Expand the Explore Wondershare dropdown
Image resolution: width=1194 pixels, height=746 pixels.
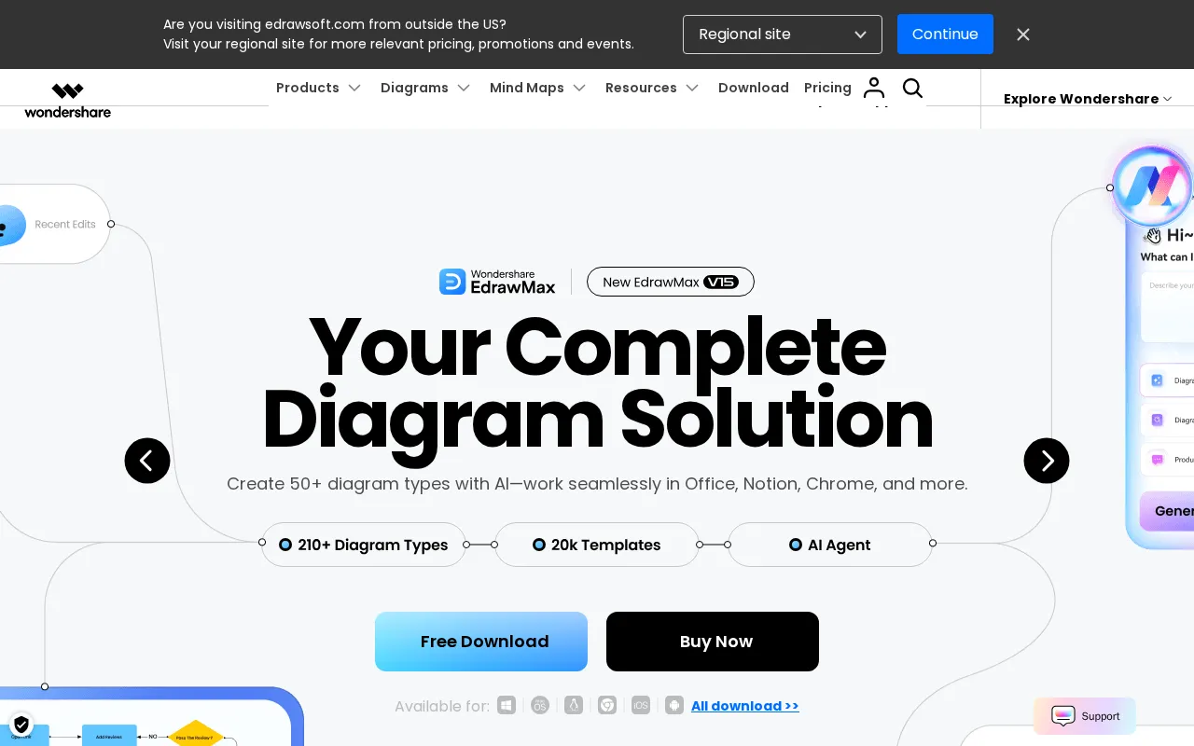[x=1088, y=99]
